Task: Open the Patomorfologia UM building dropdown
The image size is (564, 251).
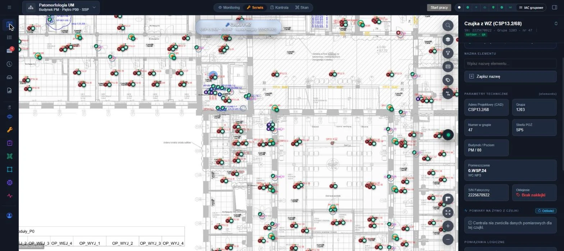Action: [61, 8]
